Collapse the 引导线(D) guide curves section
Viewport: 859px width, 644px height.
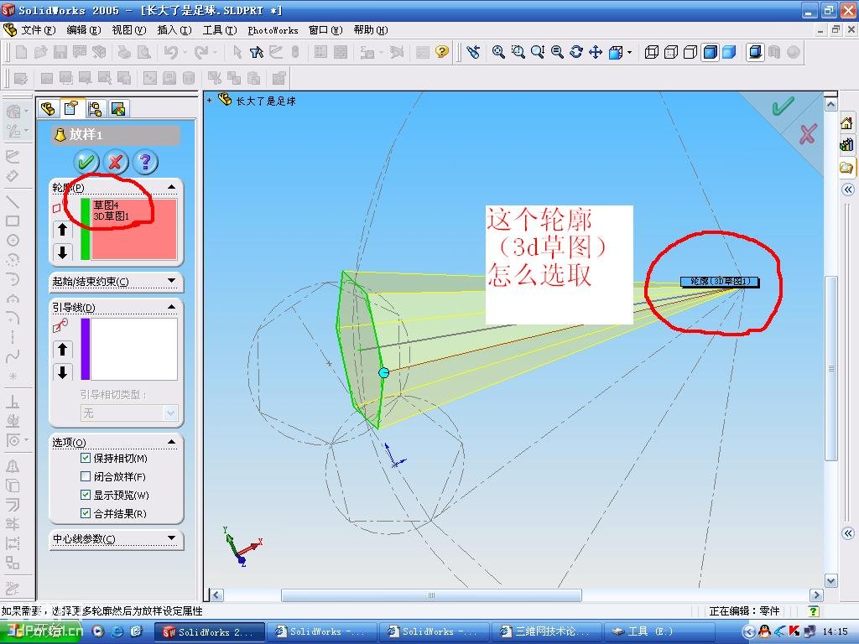[171, 307]
